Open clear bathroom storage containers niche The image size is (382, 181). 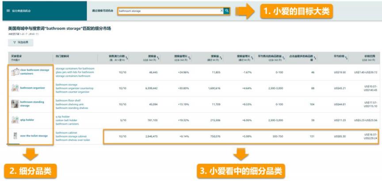point(34,72)
